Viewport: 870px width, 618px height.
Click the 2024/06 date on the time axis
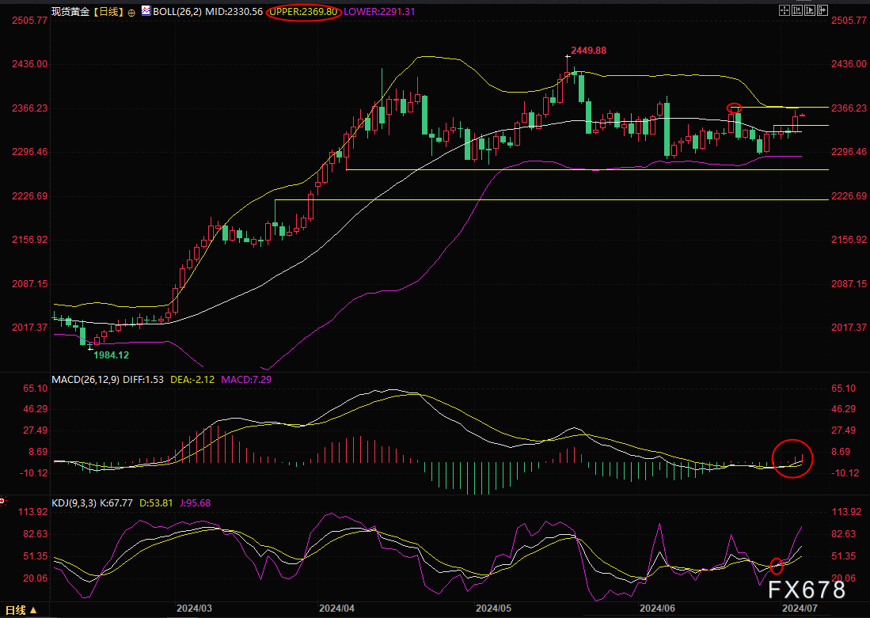point(656,609)
